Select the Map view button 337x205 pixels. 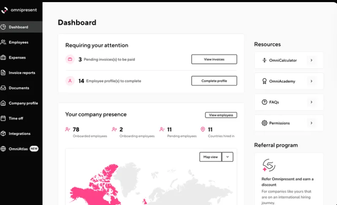pos(210,157)
